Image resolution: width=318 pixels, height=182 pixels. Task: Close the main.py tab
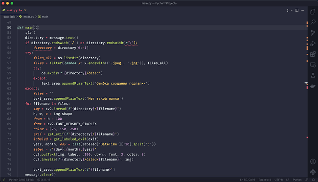(25, 10)
